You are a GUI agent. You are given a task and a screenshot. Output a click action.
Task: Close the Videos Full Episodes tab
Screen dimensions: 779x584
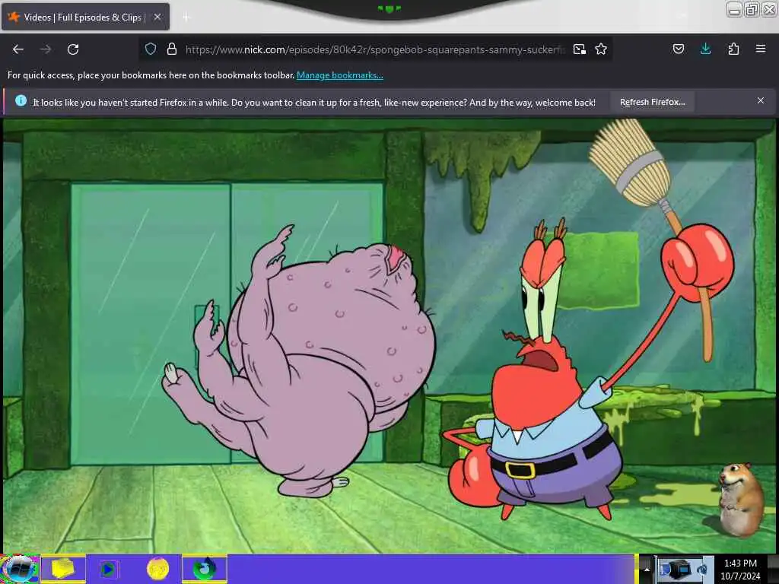tap(157, 17)
